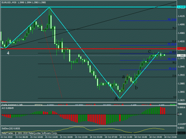Select the black rising trendline
The width and height of the screenshot is (186, 139).
tap(89, 26)
